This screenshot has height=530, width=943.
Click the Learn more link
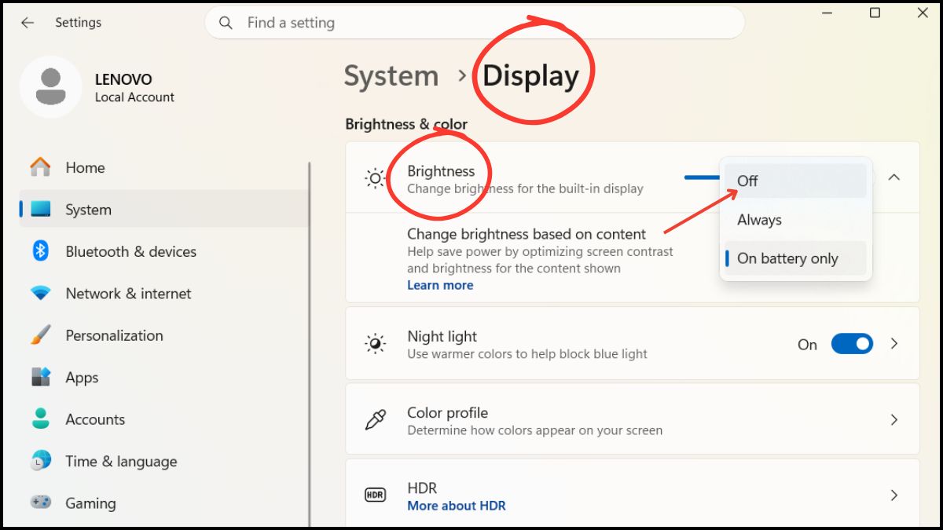tap(440, 285)
